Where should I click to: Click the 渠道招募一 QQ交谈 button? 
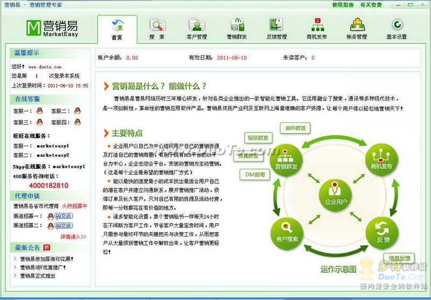[x=64, y=216]
